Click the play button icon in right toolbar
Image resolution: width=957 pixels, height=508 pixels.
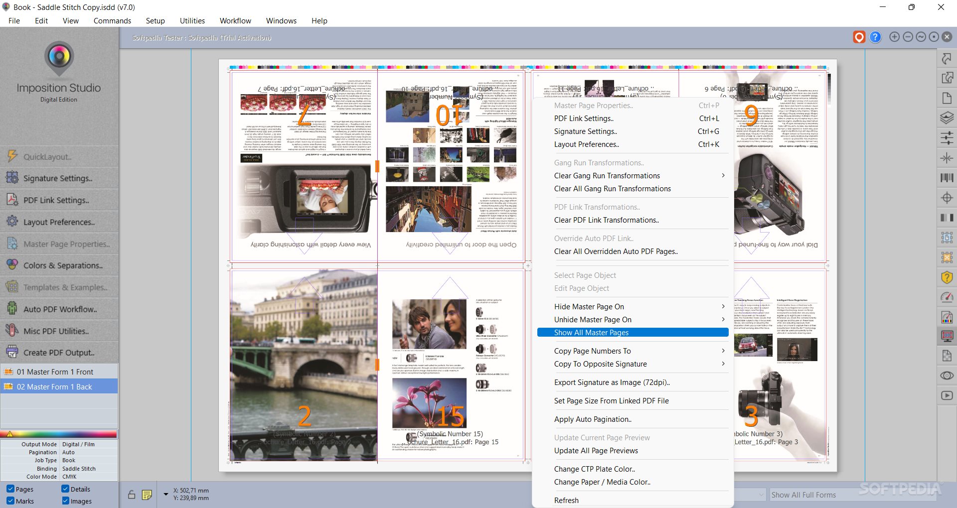947,395
